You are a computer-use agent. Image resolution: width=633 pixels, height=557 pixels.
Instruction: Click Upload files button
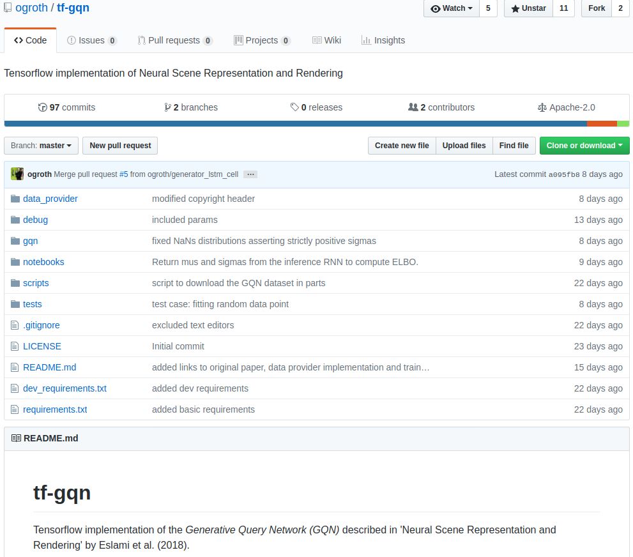pos(464,146)
